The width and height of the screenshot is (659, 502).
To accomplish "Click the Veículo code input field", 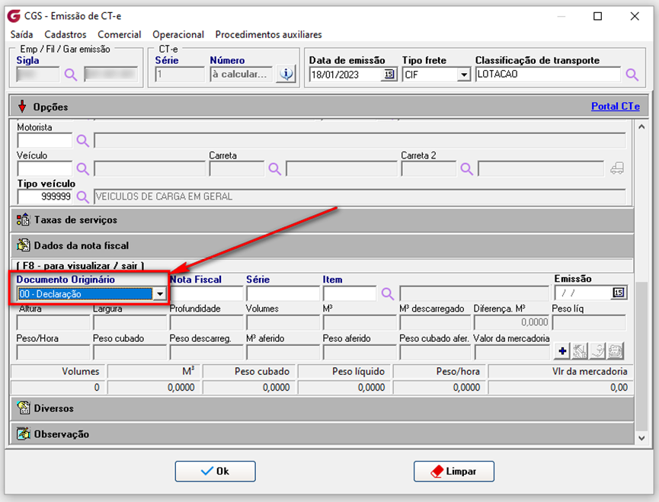I will [44, 169].
